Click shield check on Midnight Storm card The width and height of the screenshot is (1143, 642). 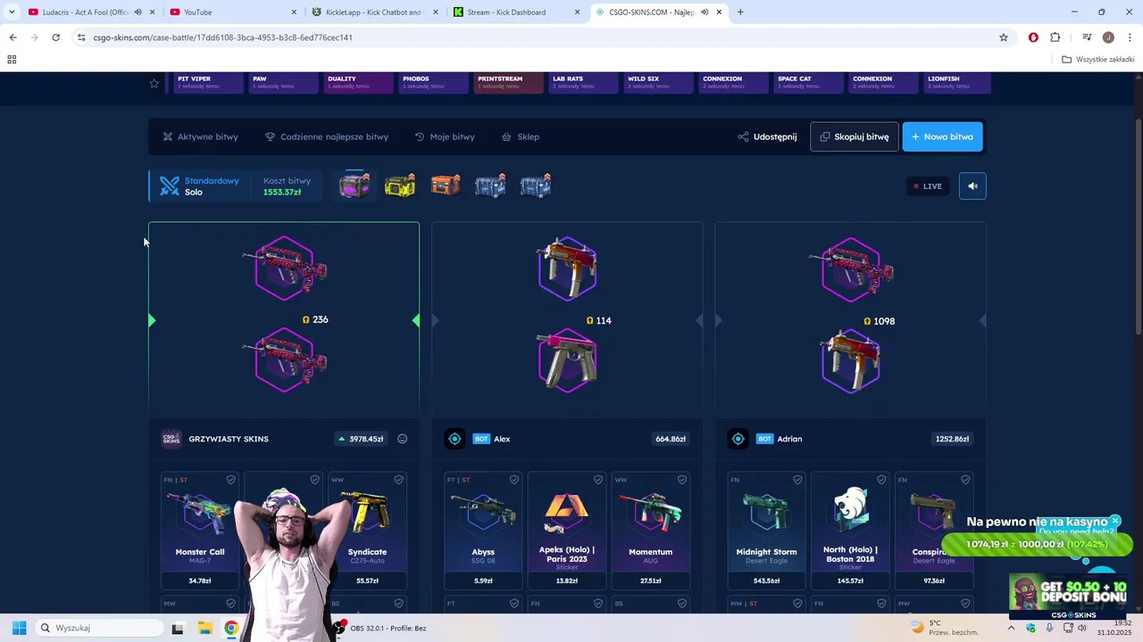(797, 480)
